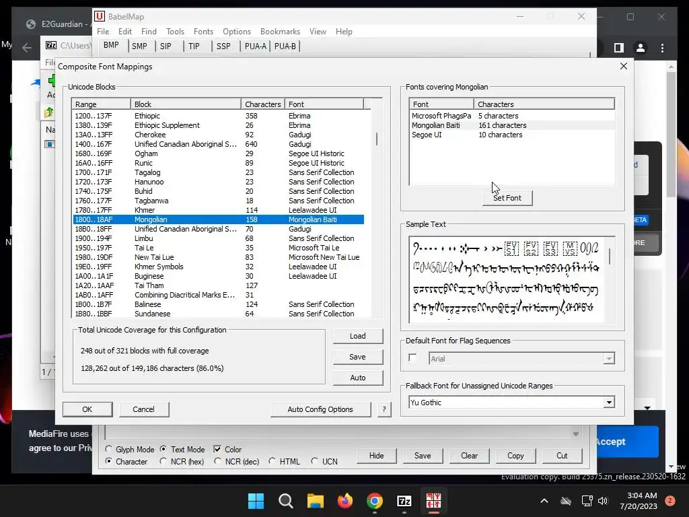
Task: Select Microsoft PhagsPa font row
Action: (x=512, y=116)
